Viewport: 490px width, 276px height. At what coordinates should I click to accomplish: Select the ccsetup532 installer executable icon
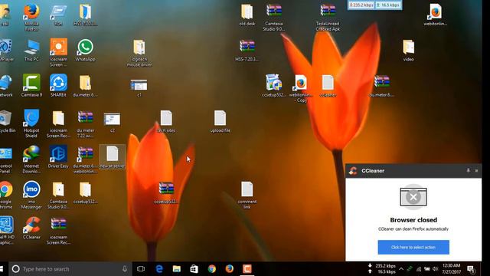274,85
